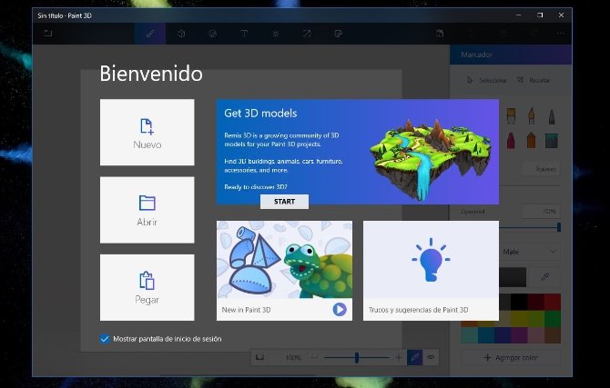Image resolution: width=610 pixels, height=388 pixels.
Task: Select the oil brush tool
Action: [x=511, y=115]
